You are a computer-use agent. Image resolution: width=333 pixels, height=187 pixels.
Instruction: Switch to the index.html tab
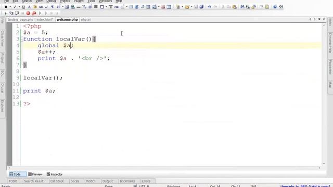[45, 20]
